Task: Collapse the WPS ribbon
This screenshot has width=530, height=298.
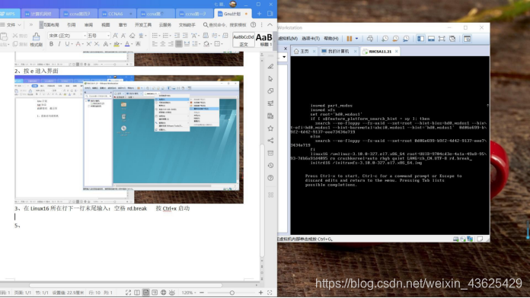Action: [x=270, y=25]
